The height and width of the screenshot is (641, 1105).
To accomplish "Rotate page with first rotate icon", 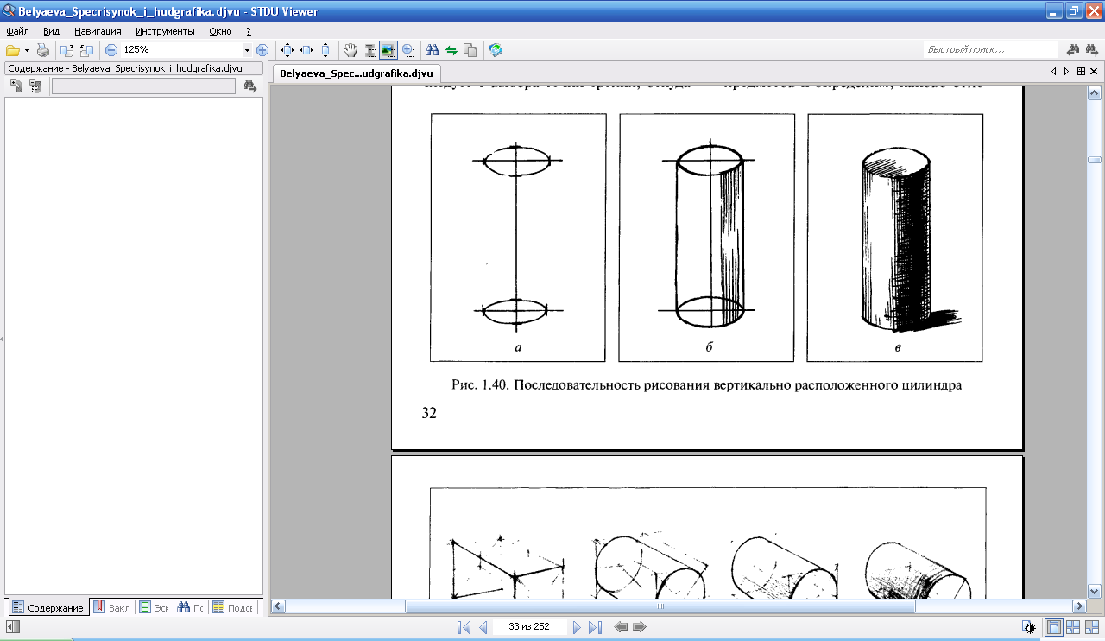I will (67, 50).
